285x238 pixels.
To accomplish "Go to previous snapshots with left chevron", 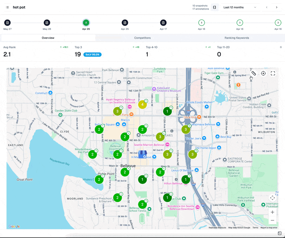I will (266, 7).
